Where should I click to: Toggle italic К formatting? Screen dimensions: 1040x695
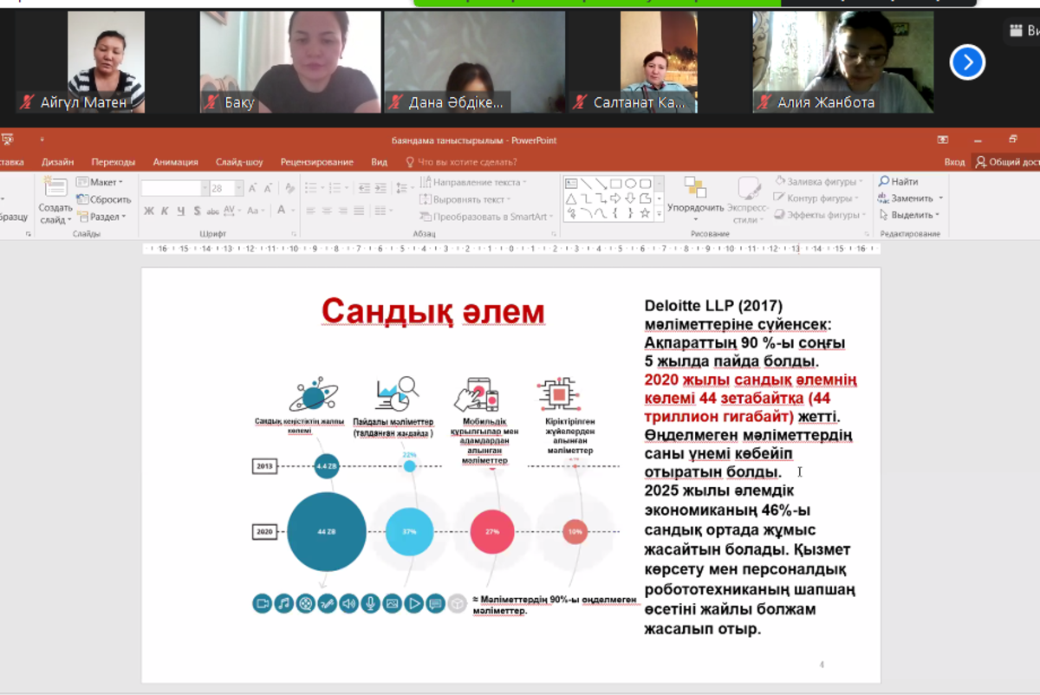point(165,211)
